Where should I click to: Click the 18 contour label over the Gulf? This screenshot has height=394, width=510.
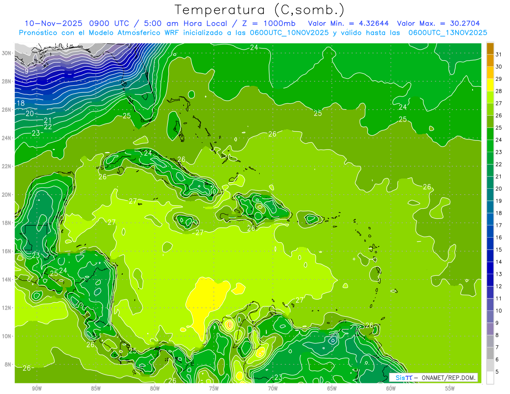(20, 103)
